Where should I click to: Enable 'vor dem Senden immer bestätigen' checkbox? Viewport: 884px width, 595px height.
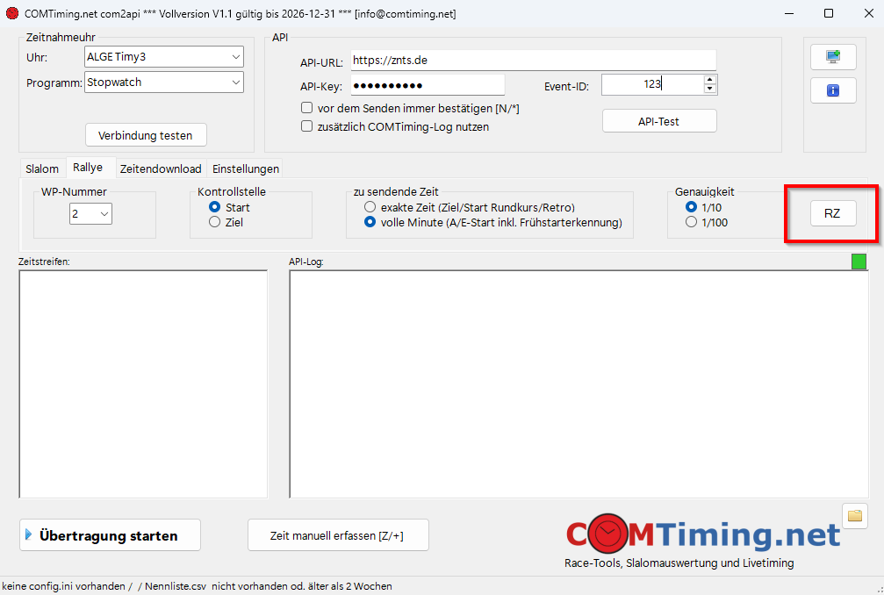click(307, 108)
